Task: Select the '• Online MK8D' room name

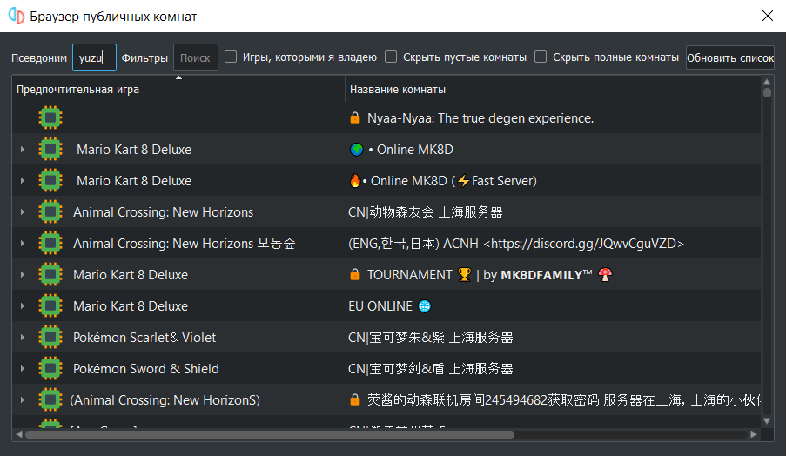Action: click(x=411, y=150)
